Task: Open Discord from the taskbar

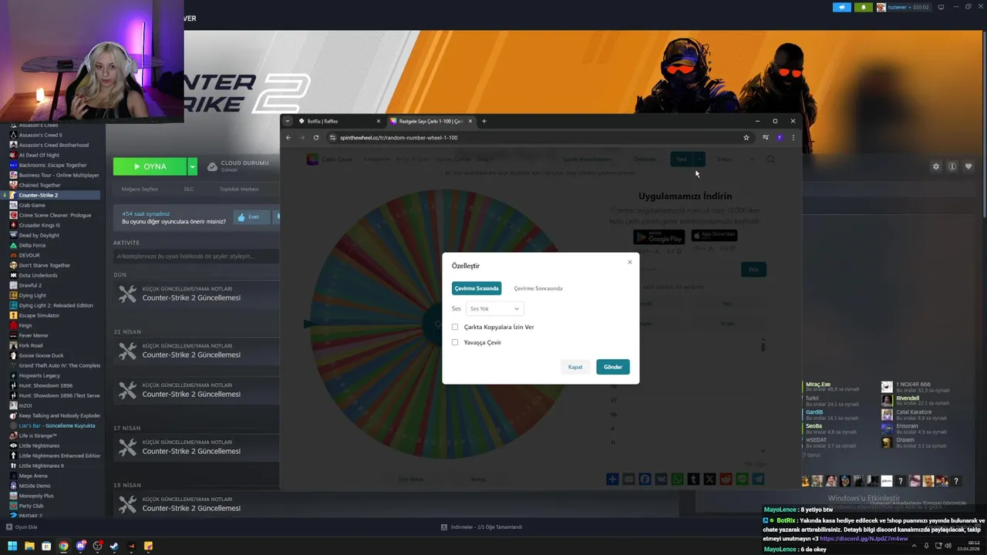Action: 80,546
